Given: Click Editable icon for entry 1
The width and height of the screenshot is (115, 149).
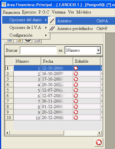Looking at the screenshot, I should point(76,68).
